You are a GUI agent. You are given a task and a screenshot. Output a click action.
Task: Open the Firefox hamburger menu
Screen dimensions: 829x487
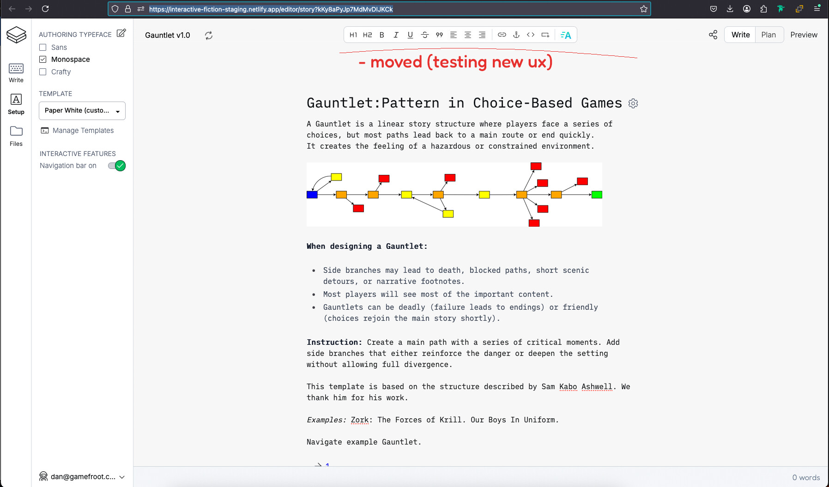tap(817, 9)
